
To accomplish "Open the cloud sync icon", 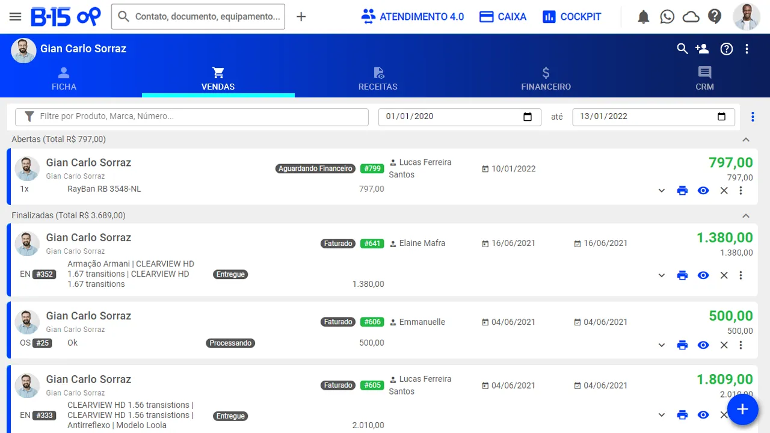I will (691, 17).
